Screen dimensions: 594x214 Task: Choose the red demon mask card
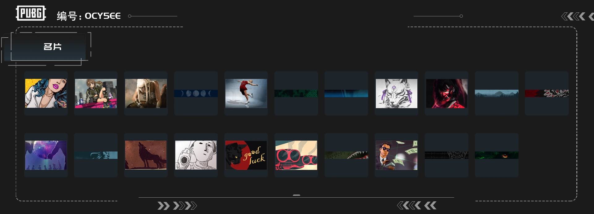tap(447, 93)
